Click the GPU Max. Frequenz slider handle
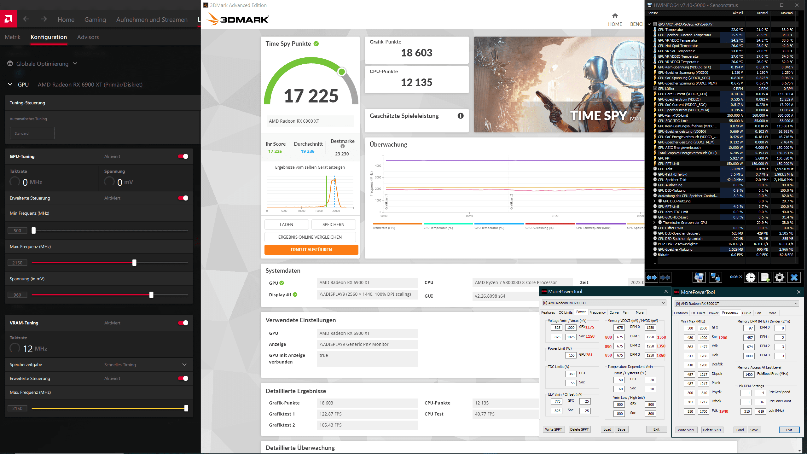The height and width of the screenshot is (454, 807). pyautogui.click(x=134, y=263)
